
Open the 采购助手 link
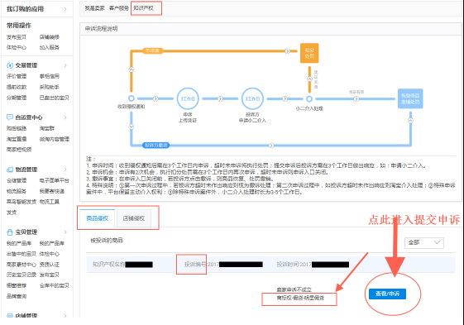[50, 87]
